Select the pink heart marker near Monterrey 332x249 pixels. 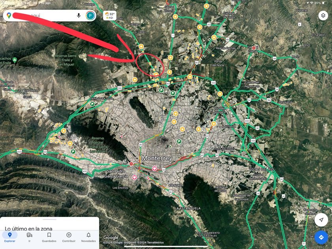(x=155, y=168)
